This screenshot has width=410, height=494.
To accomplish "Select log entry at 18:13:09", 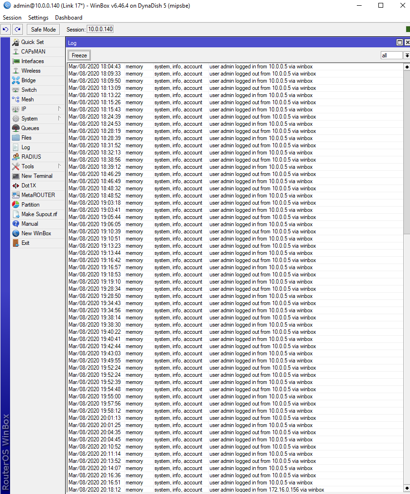I will (x=235, y=88).
